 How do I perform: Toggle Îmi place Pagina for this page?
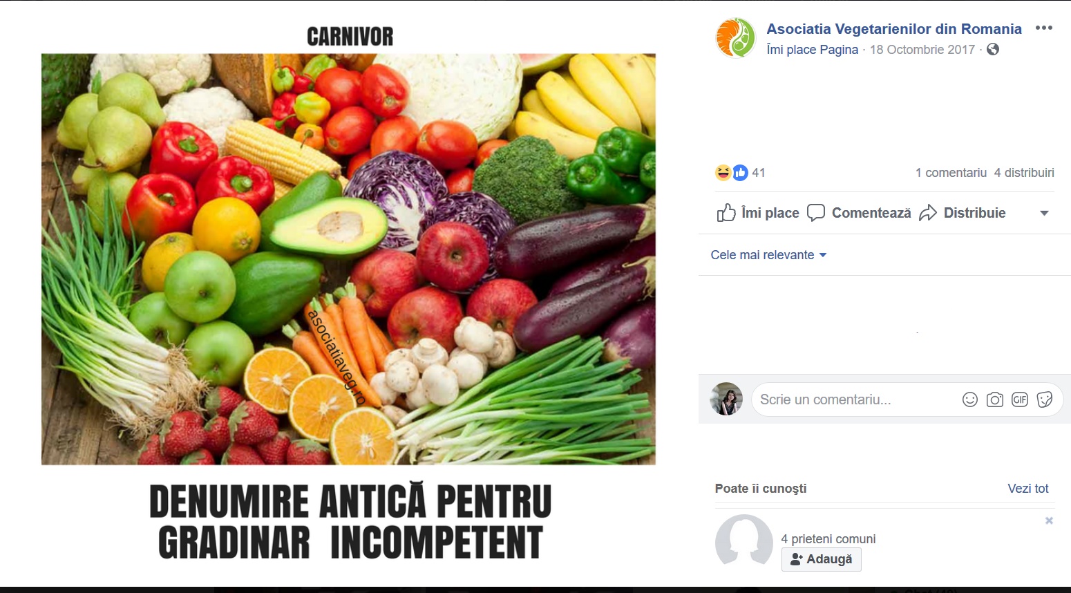click(813, 50)
